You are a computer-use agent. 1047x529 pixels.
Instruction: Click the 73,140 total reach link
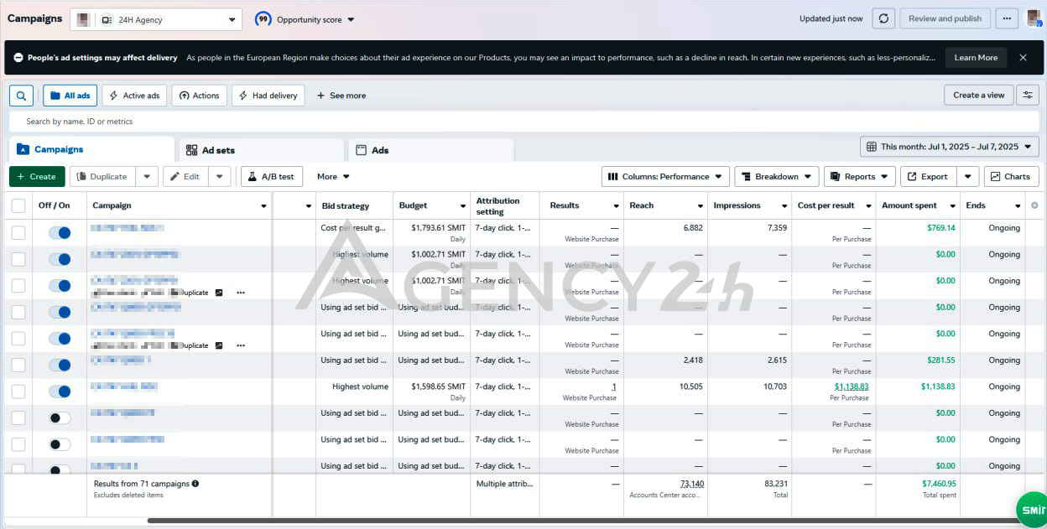pos(692,484)
